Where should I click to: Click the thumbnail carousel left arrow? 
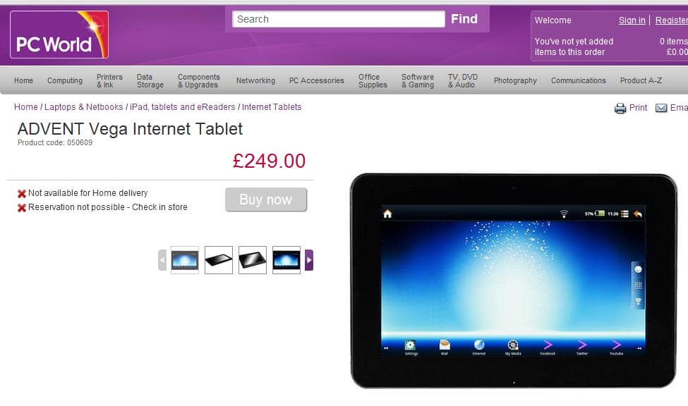point(162,260)
